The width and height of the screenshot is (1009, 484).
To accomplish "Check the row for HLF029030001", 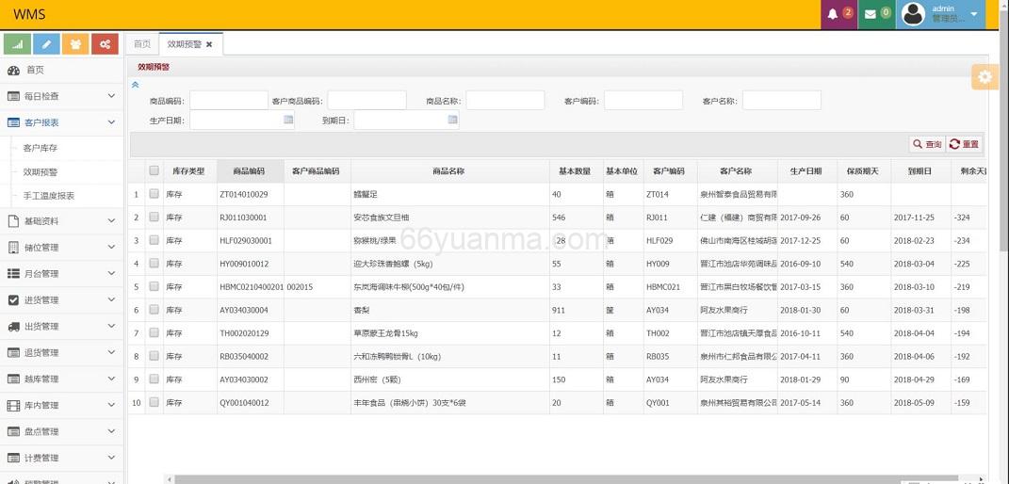I will [x=154, y=240].
